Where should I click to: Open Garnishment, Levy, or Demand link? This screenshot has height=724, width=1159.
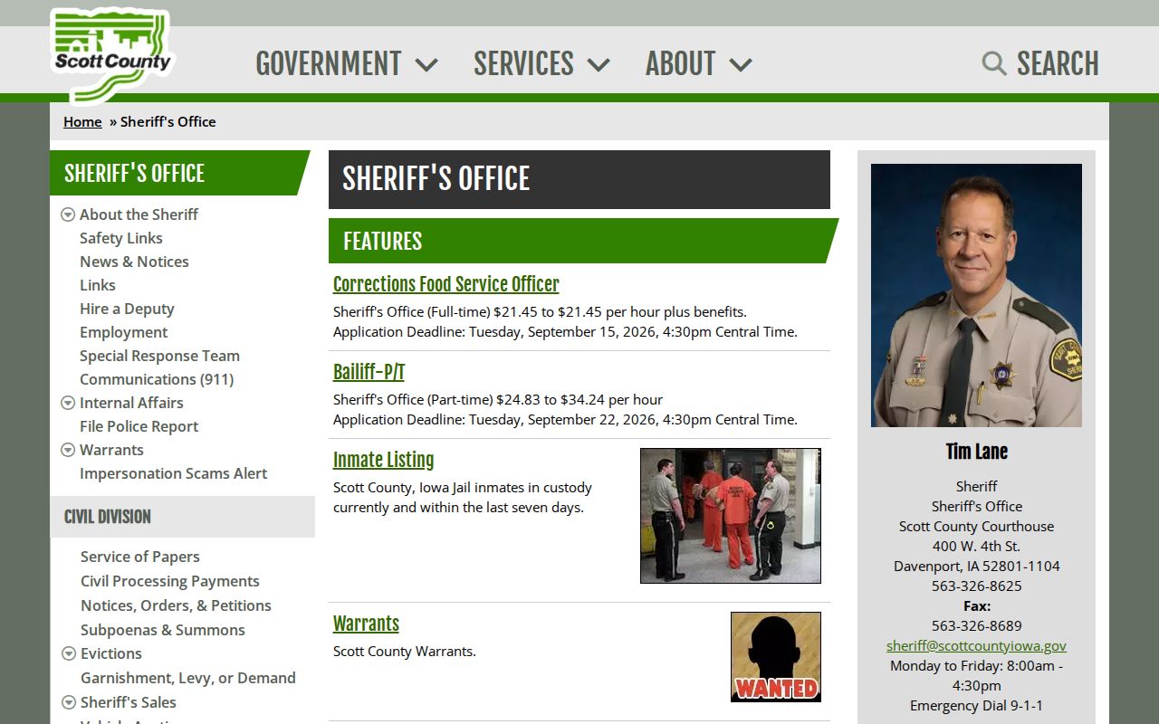coord(188,678)
